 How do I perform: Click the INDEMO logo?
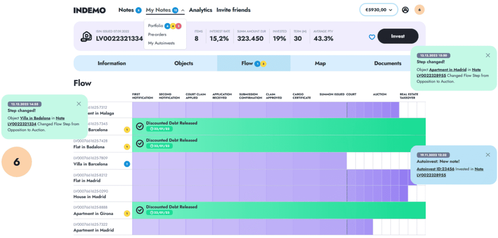pyautogui.click(x=92, y=10)
